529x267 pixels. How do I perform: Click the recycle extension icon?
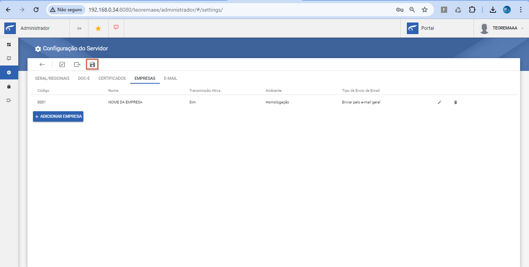(x=458, y=10)
